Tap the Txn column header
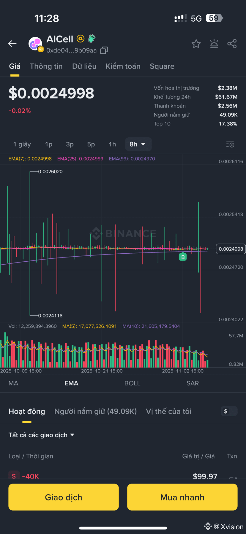The width and height of the screenshot is (246, 534). click(x=232, y=456)
